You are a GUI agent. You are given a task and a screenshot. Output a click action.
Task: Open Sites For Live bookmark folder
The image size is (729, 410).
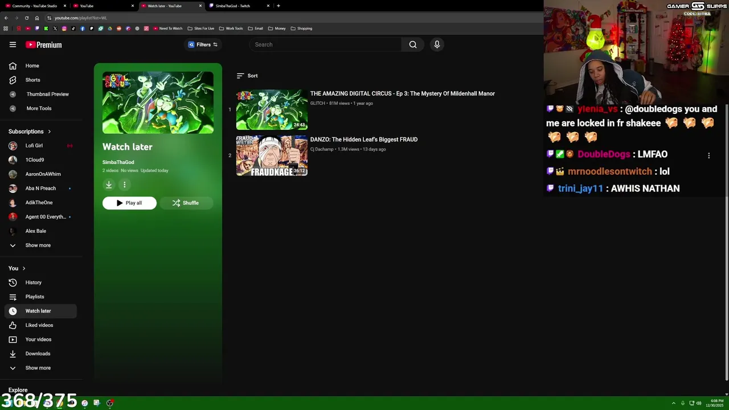tap(200, 28)
